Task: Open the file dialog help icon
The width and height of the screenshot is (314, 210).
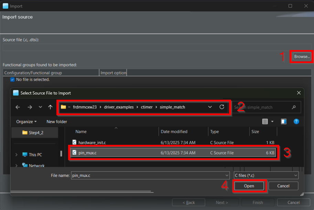Action: pyautogui.click(x=296, y=121)
